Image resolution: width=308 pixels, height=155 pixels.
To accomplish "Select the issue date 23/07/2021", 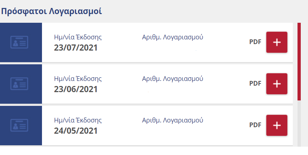I will (x=76, y=48).
